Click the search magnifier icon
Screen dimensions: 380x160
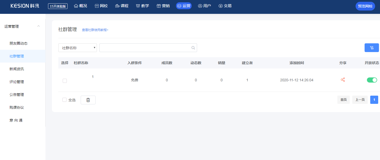[193, 48]
